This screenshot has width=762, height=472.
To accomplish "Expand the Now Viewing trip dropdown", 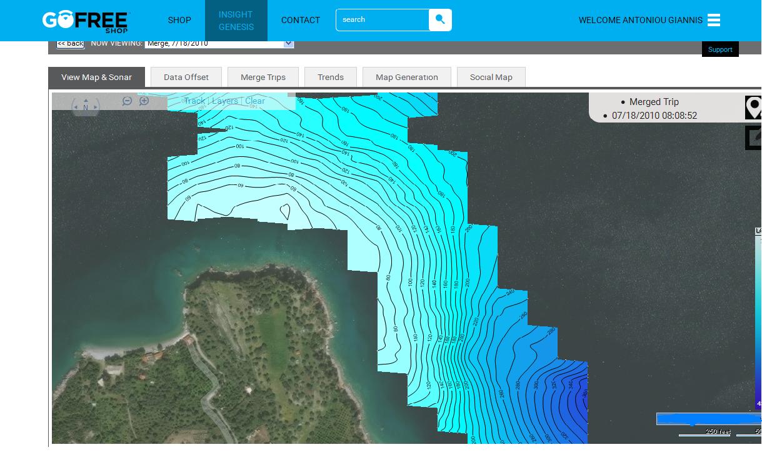I will (x=288, y=43).
